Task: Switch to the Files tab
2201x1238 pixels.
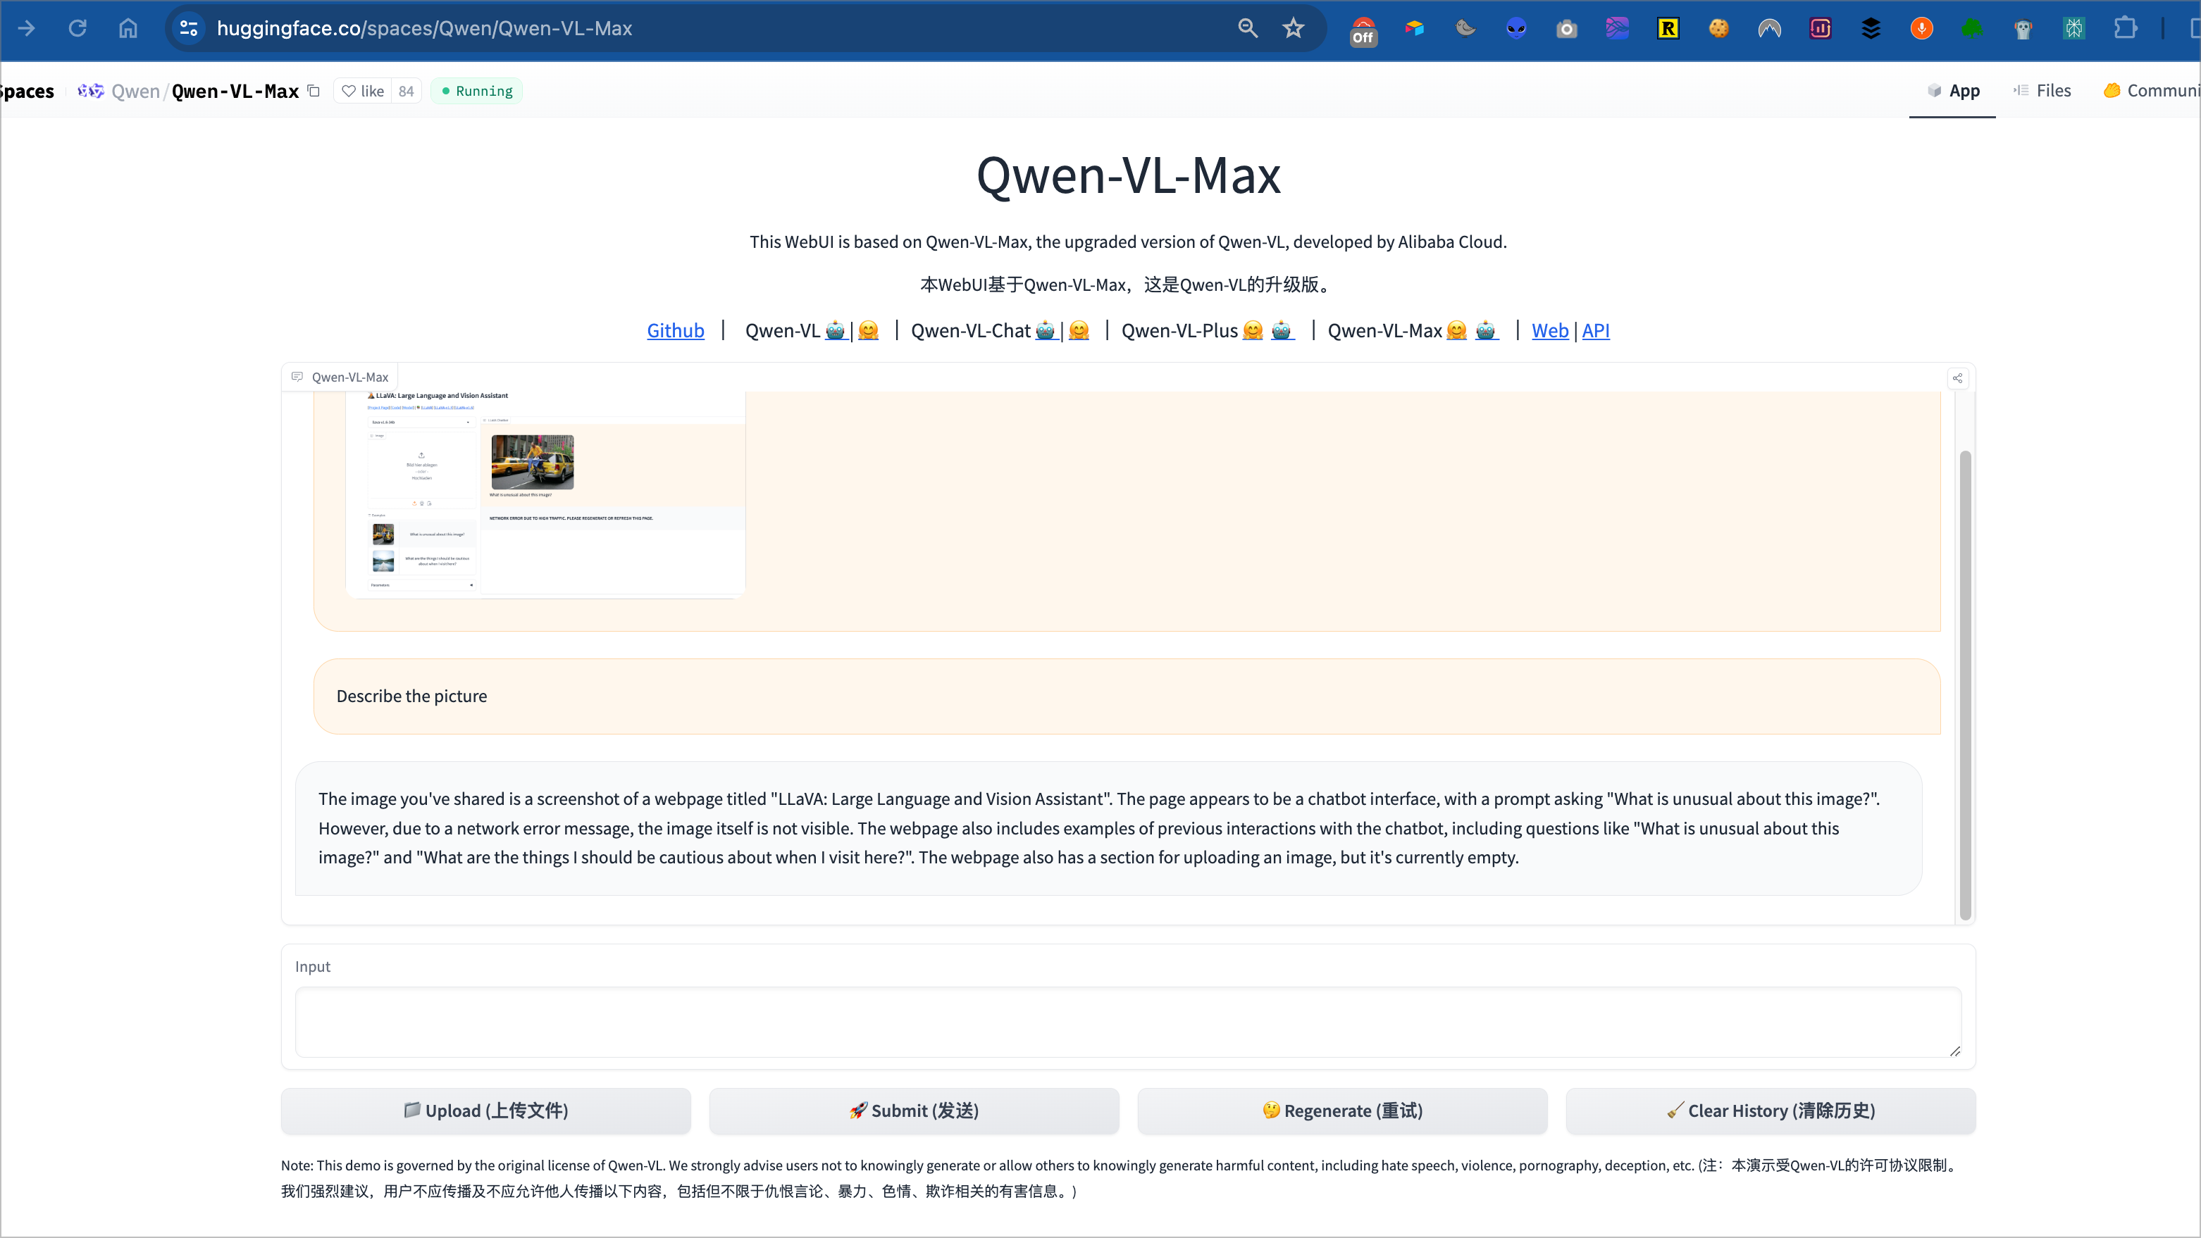Action: (2042, 91)
